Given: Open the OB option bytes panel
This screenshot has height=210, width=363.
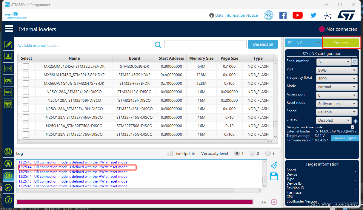Looking at the screenshot, I should point(8,68).
